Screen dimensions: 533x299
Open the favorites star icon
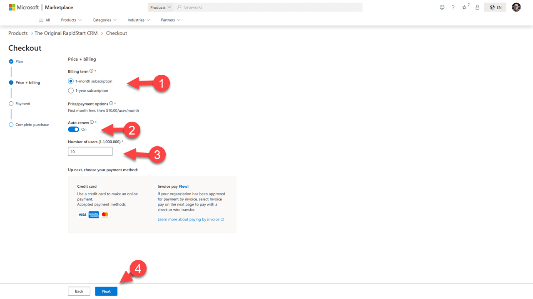465,7
